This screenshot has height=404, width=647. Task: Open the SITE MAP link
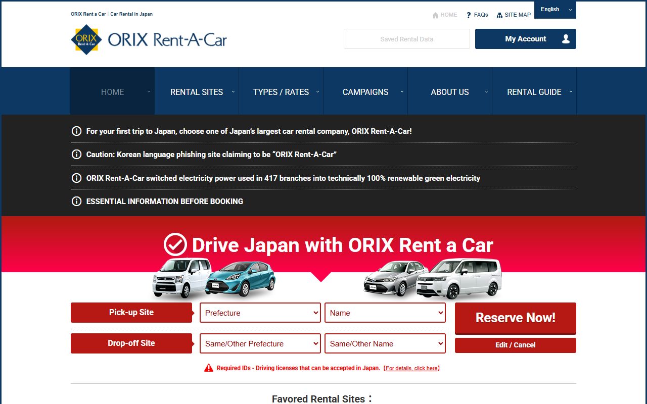coord(518,15)
